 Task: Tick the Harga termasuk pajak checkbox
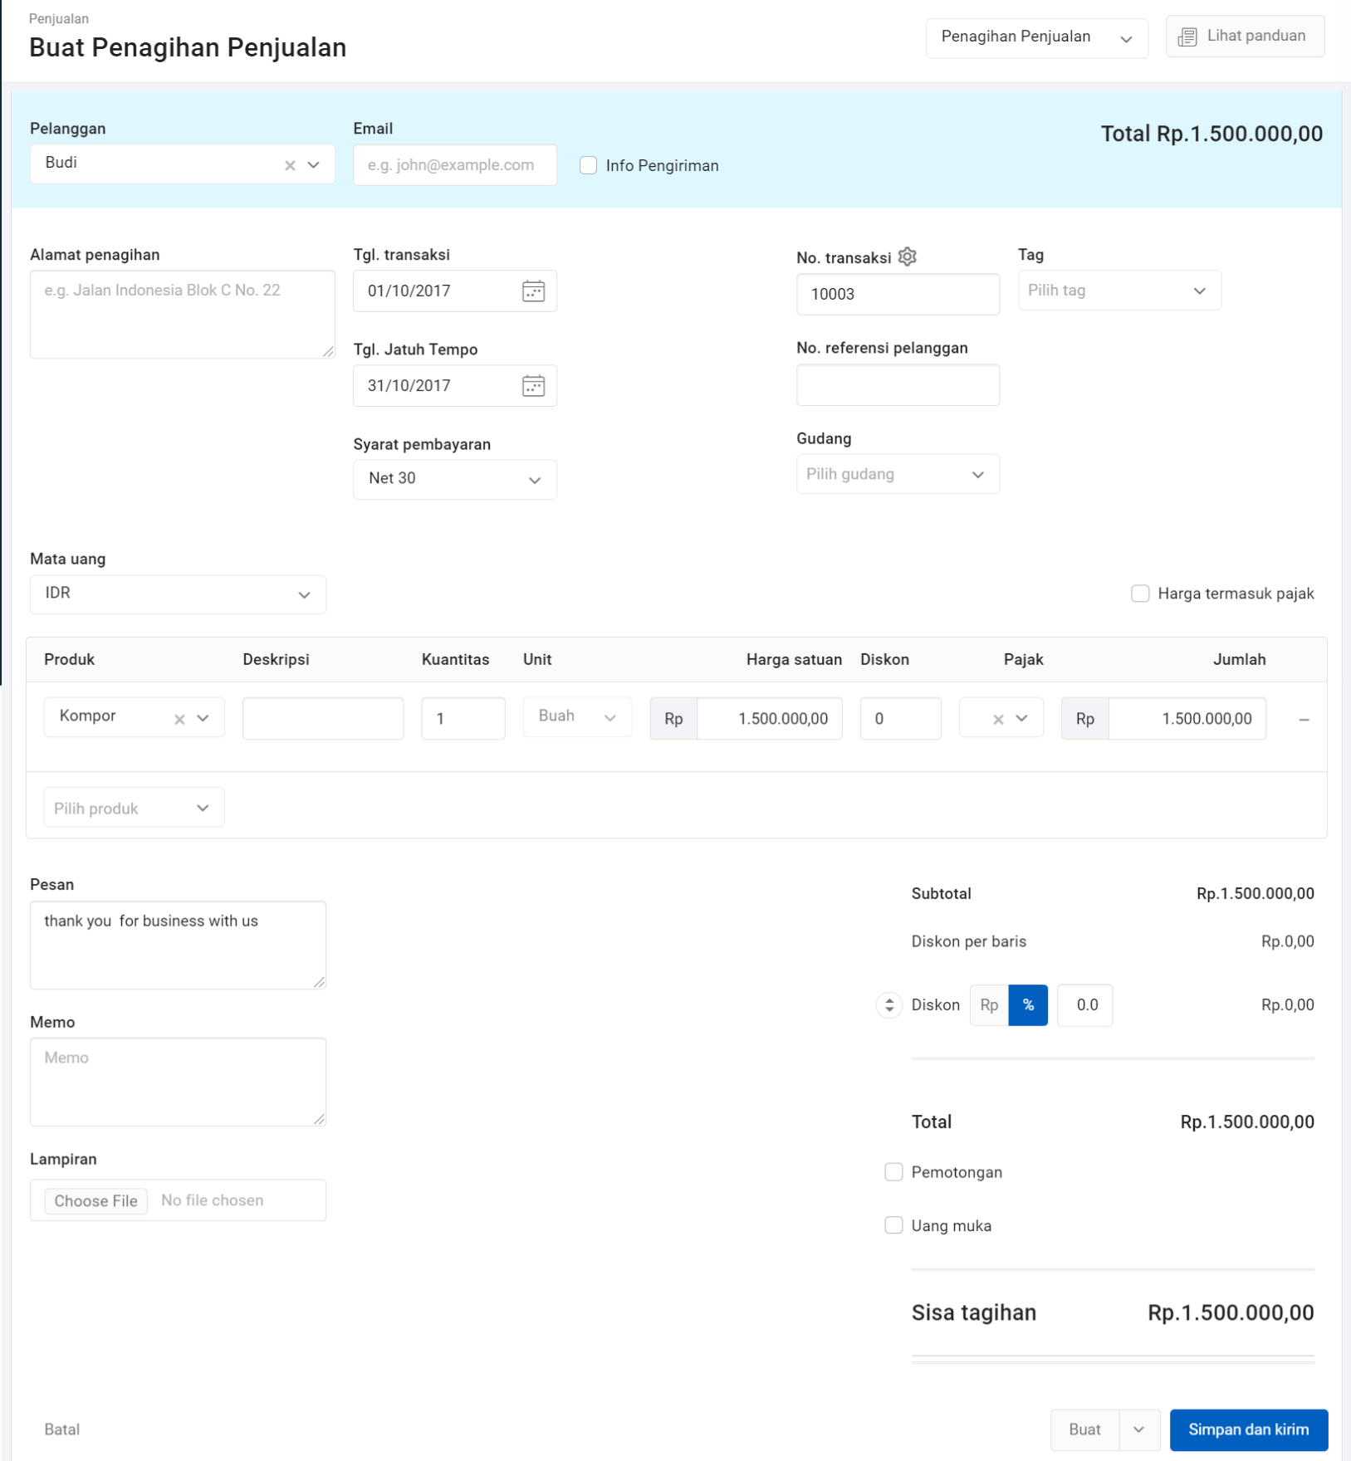pyautogui.click(x=1140, y=594)
